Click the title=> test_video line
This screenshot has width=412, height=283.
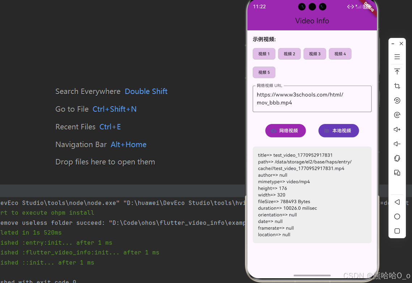point(295,155)
